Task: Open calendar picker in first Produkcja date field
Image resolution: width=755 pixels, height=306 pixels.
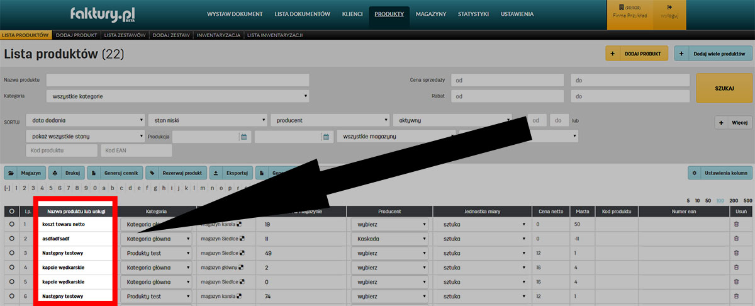Action: coord(243,137)
